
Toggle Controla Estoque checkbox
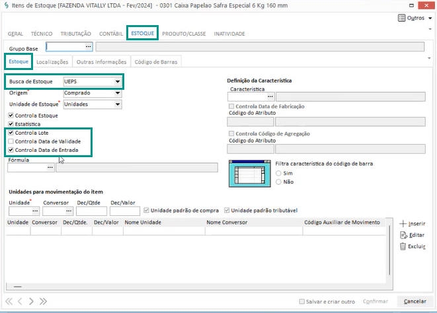[11, 116]
